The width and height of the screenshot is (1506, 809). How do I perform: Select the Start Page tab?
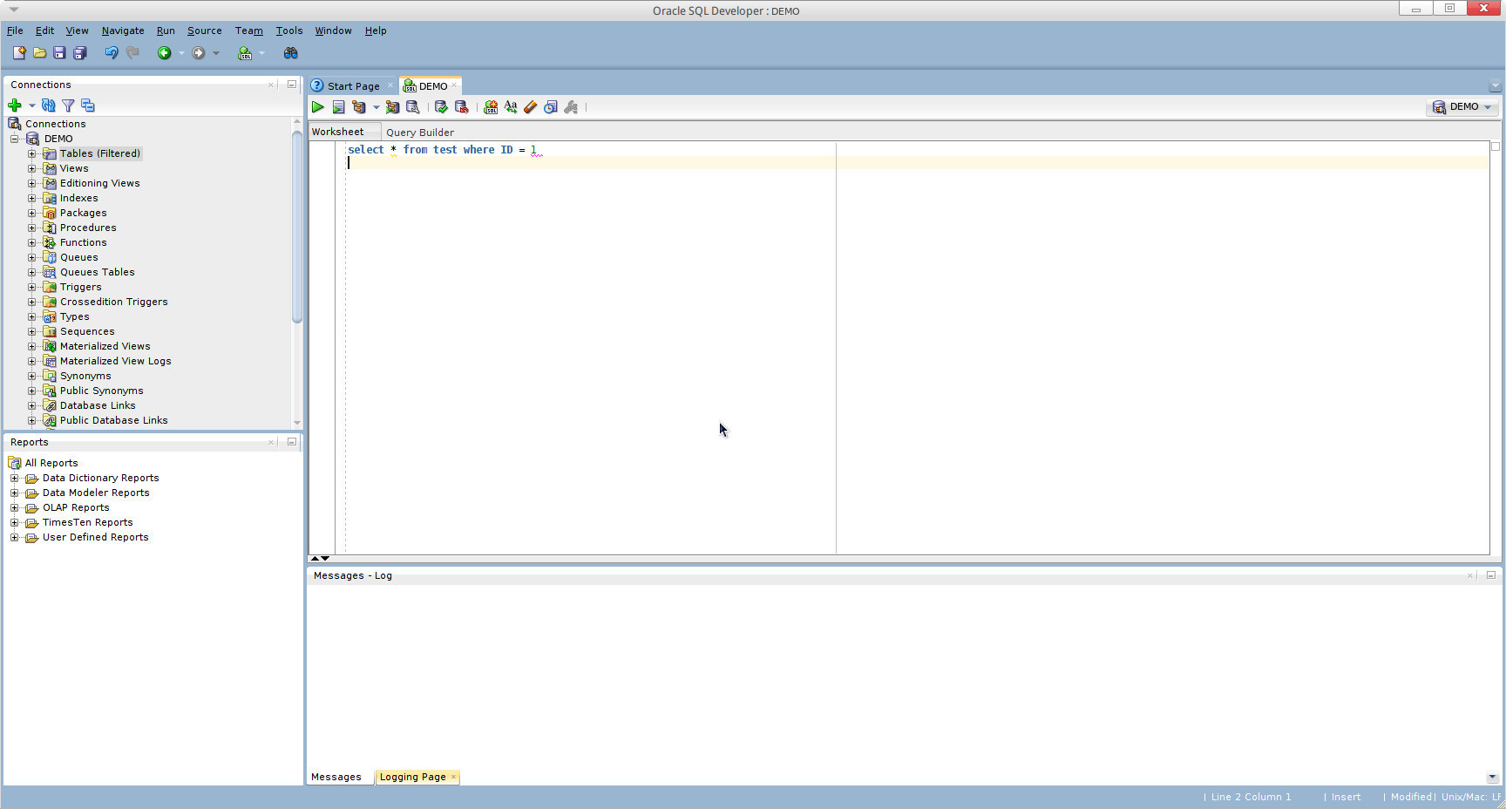click(353, 86)
